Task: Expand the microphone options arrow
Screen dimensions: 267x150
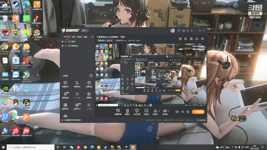Action: tap(159, 111)
